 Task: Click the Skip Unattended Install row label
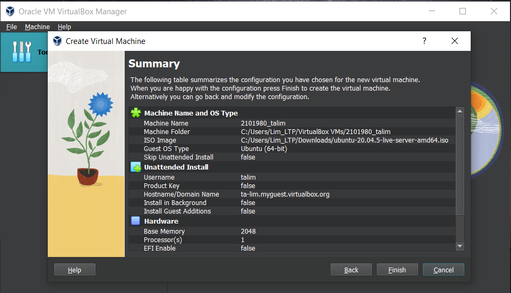179,157
